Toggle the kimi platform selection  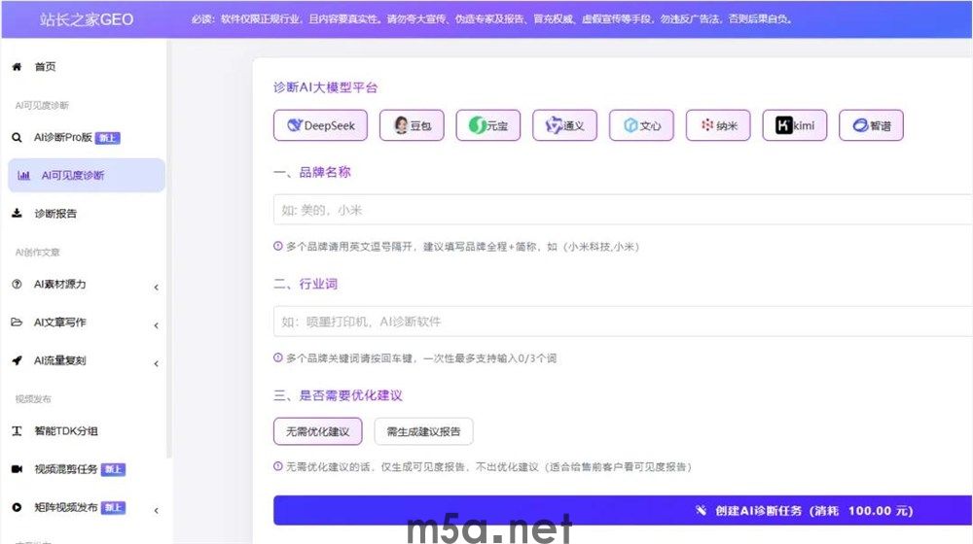(x=795, y=125)
